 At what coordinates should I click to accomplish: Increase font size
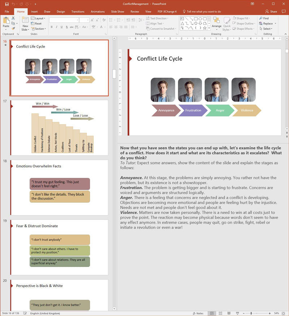tap(92, 20)
